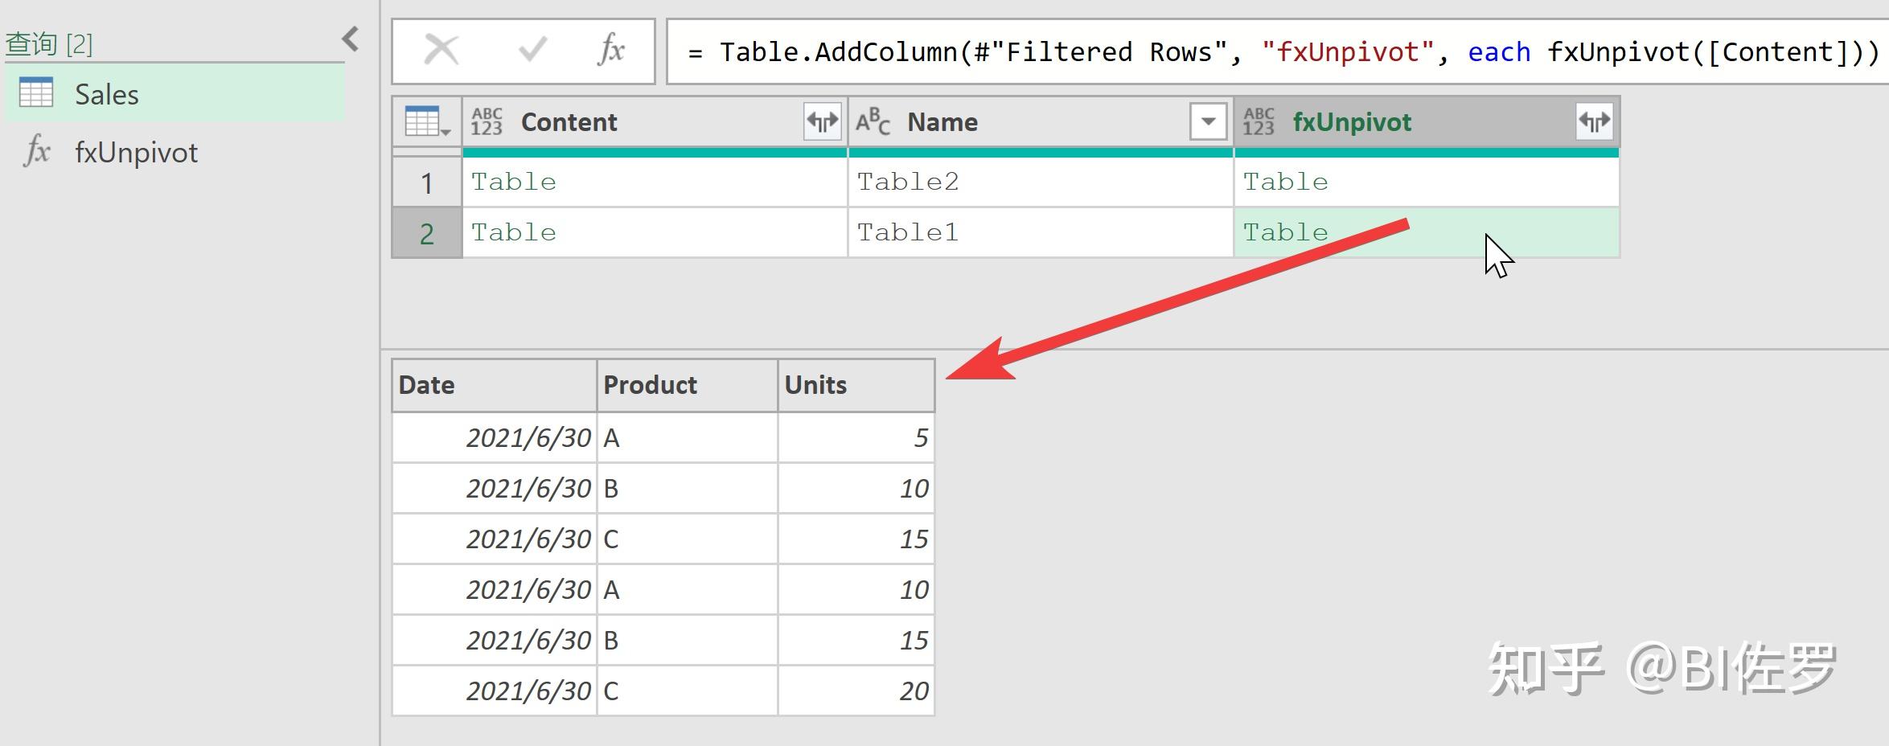Screen dimensions: 1889x746
Task: Select the fxUnpivot function query
Action: point(175,152)
